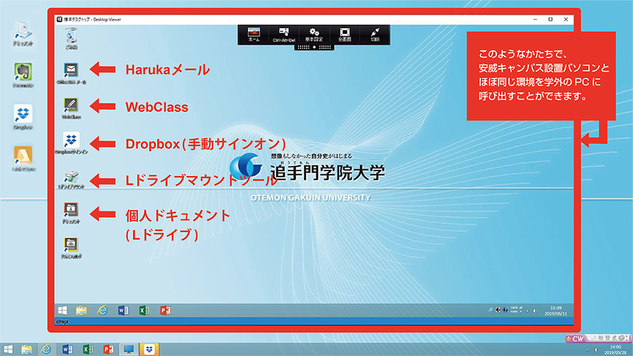Disconnect the session from viewer toolbar
This screenshot has width=633, height=356.
(375, 35)
